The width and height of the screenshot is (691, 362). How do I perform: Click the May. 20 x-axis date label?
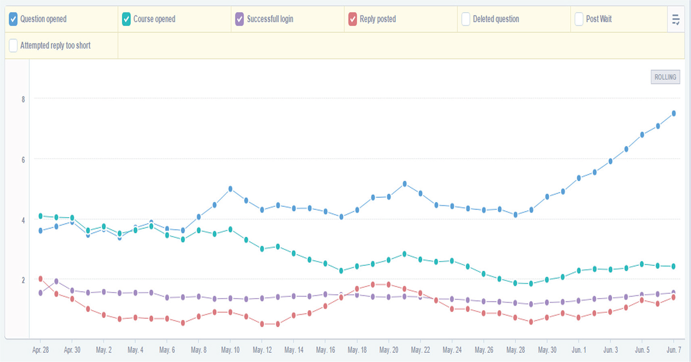click(x=389, y=350)
